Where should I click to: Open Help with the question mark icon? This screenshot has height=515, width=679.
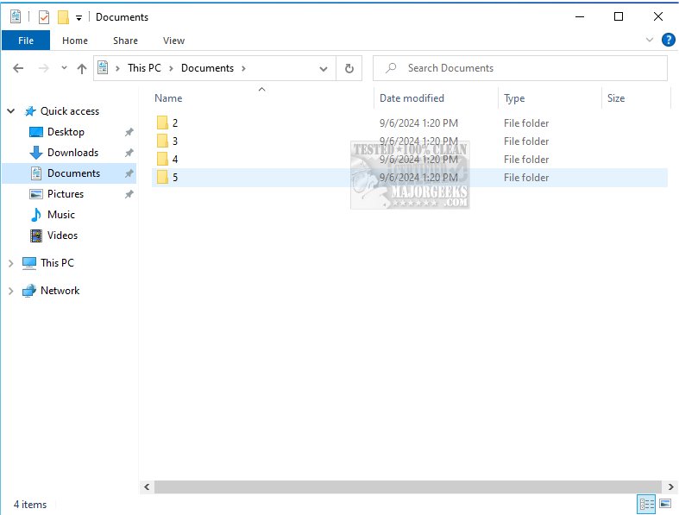668,40
